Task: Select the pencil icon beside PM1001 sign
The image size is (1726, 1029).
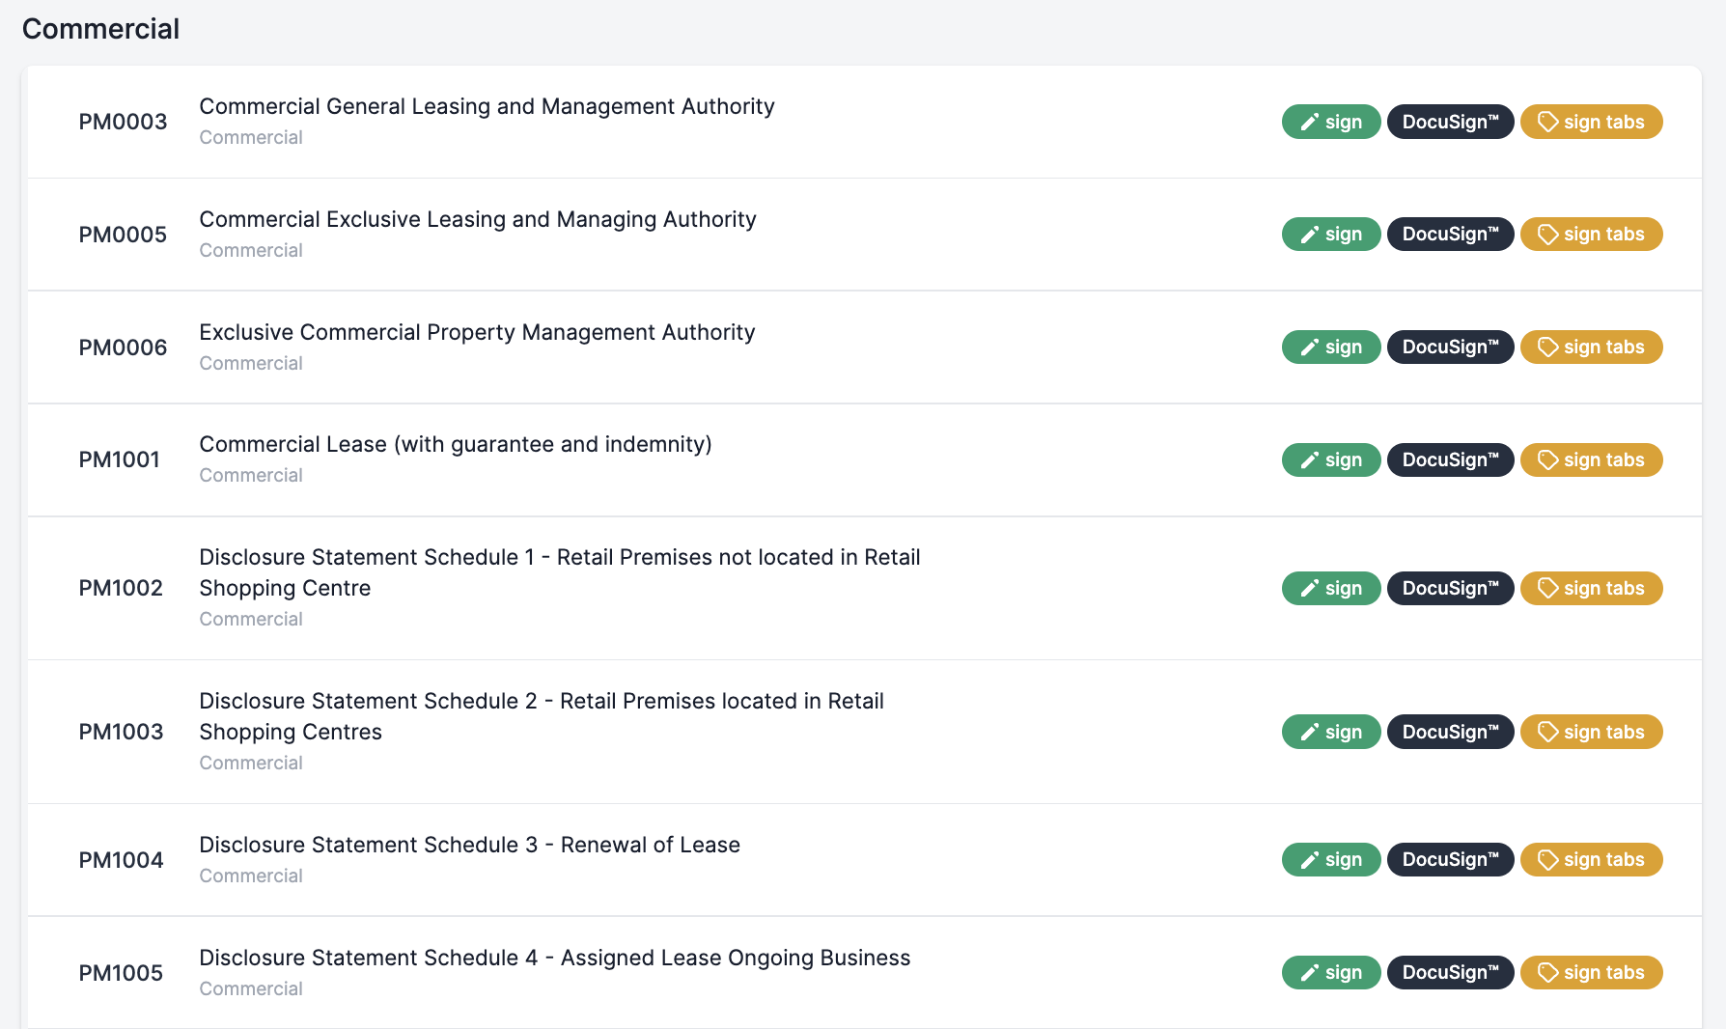Action: (x=1310, y=459)
